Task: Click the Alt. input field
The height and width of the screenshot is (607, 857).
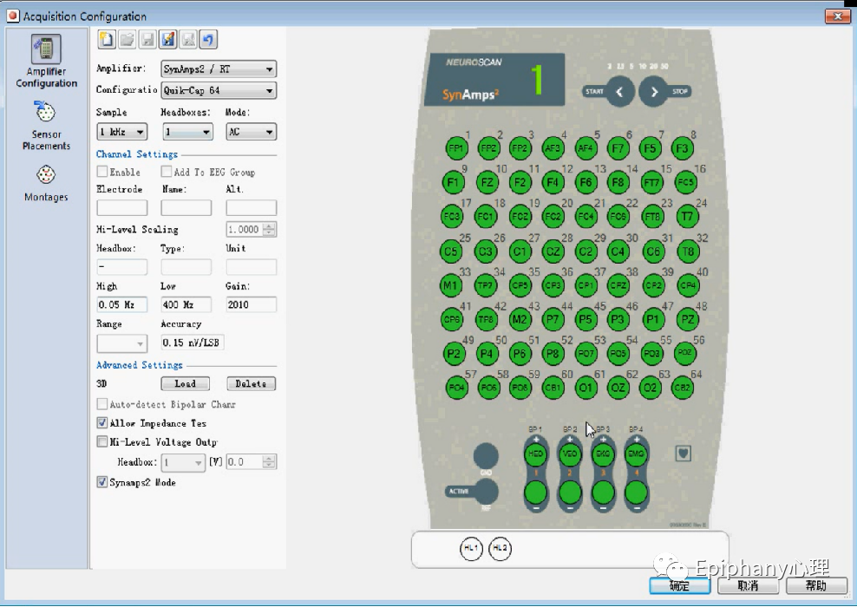Action: [252, 207]
